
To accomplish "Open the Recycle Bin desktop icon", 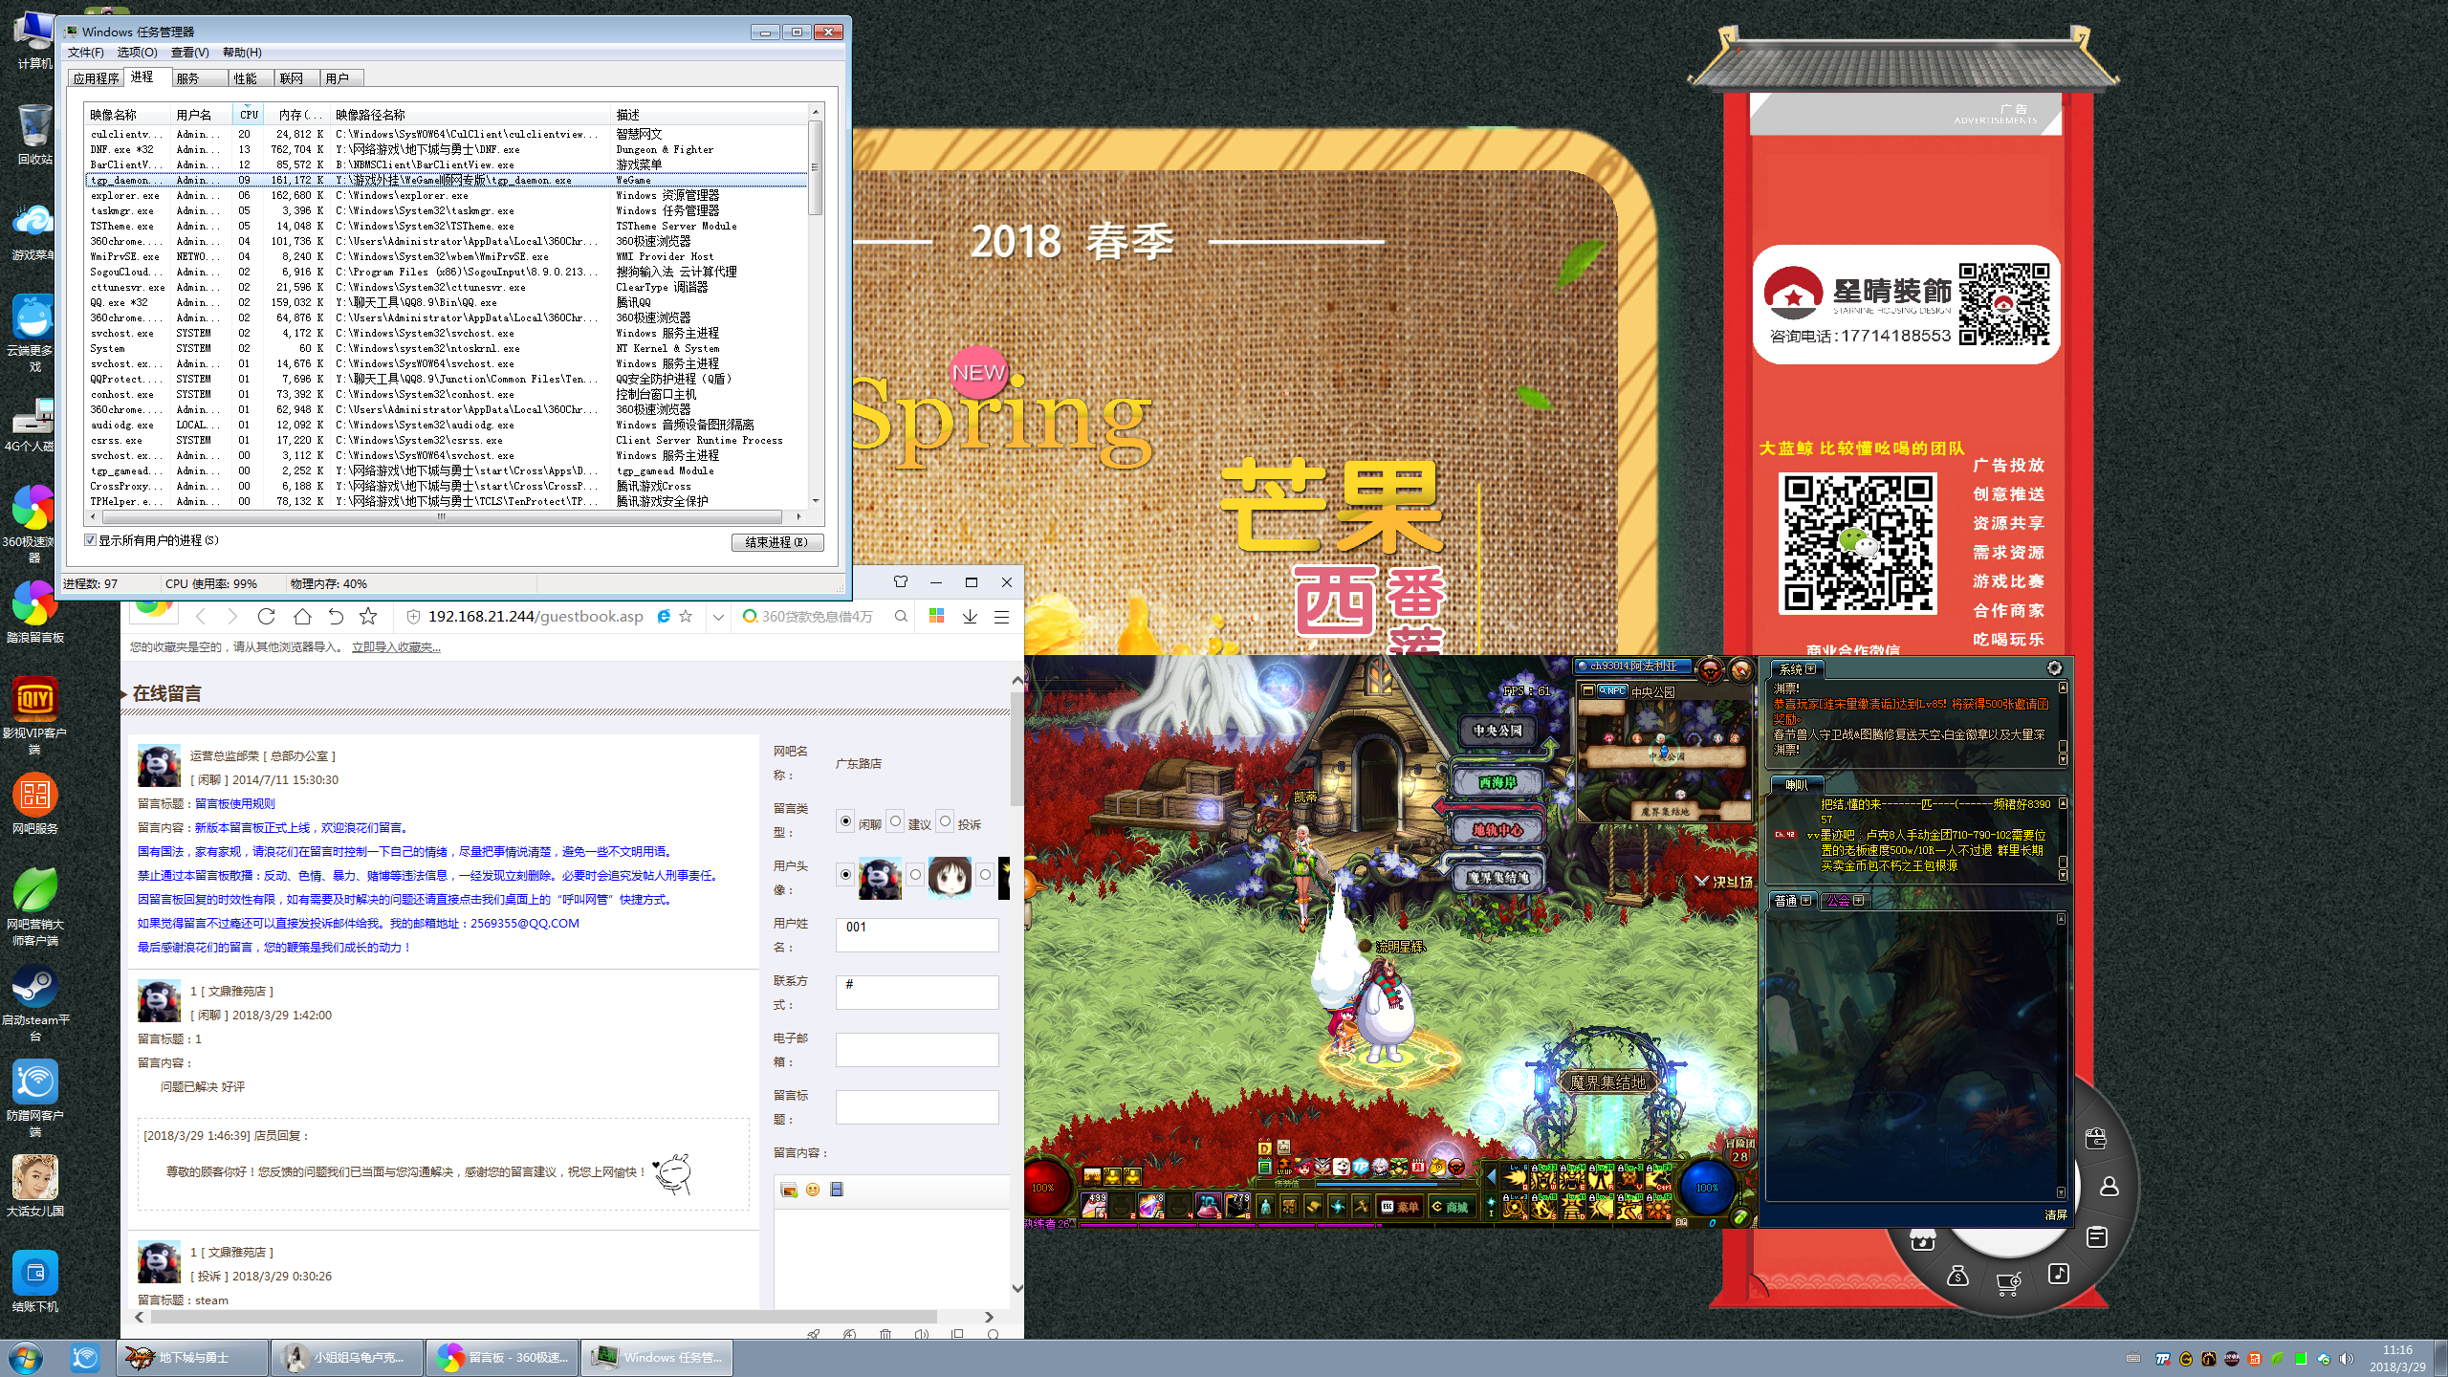I will tap(34, 134).
